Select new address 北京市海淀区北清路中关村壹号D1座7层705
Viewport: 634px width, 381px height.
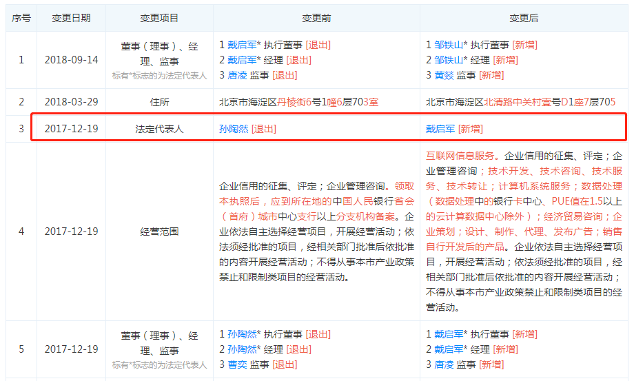[x=521, y=102]
